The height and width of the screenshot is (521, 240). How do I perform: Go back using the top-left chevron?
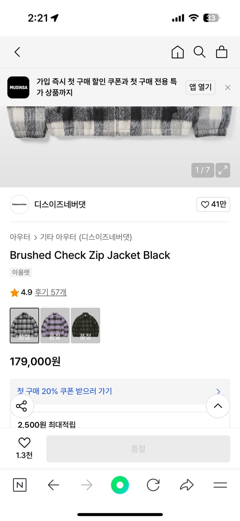click(17, 52)
